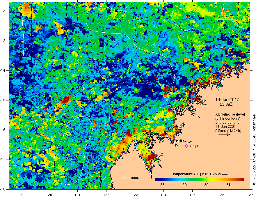Click latitude axis label -14
Image resolution: width=256 pixels, height=198 pixels.
(x=3, y=70)
